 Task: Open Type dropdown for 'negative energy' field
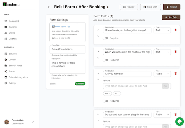tap(162, 30)
